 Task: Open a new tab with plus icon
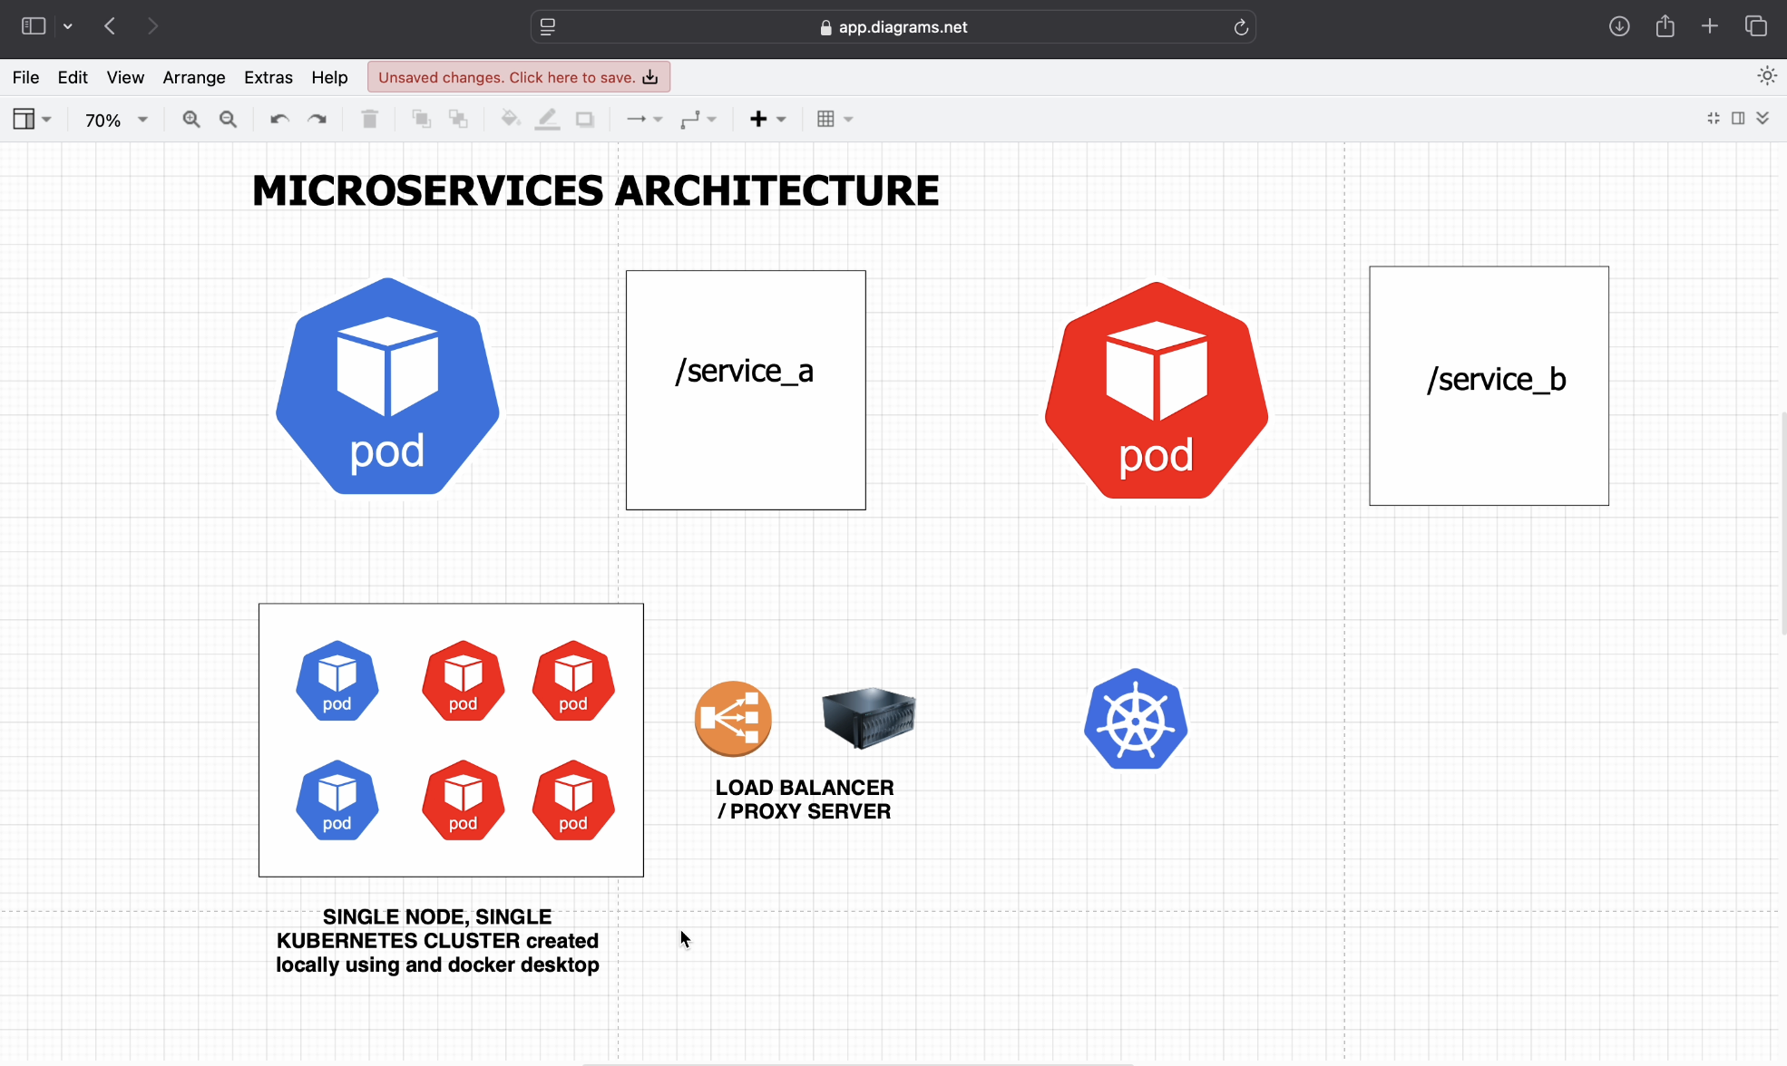point(1710,26)
